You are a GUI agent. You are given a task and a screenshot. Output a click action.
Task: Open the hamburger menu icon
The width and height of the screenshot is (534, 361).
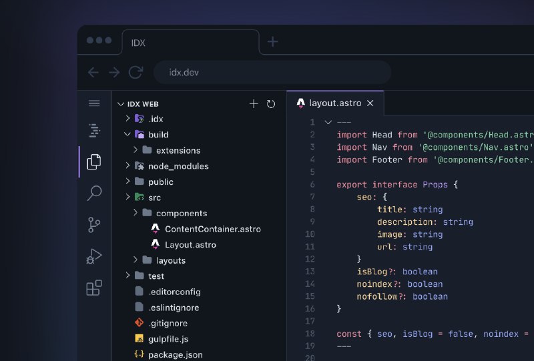94,103
